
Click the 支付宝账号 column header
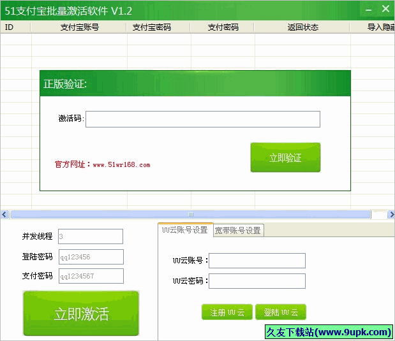click(x=78, y=27)
